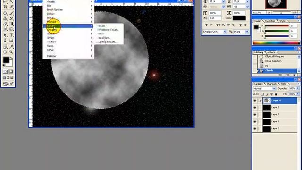Enable lock all in Layers panel
Viewport: 302px width, 170px height.
pos(276,94)
